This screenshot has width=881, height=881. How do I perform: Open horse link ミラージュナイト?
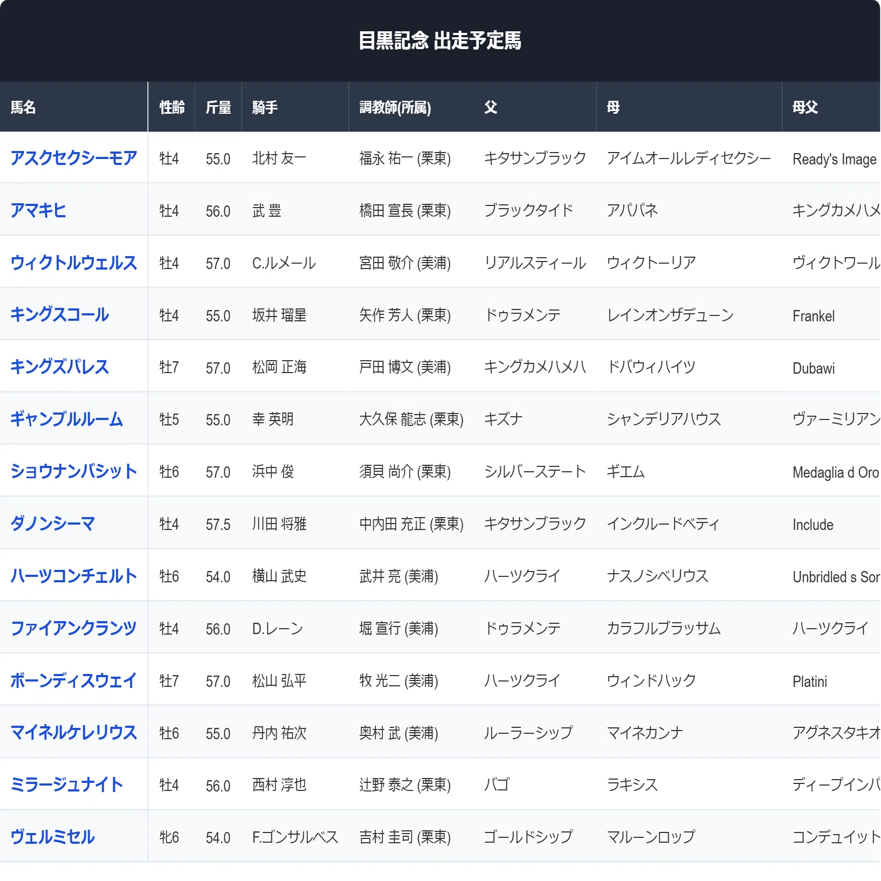click(x=67, y=784)
